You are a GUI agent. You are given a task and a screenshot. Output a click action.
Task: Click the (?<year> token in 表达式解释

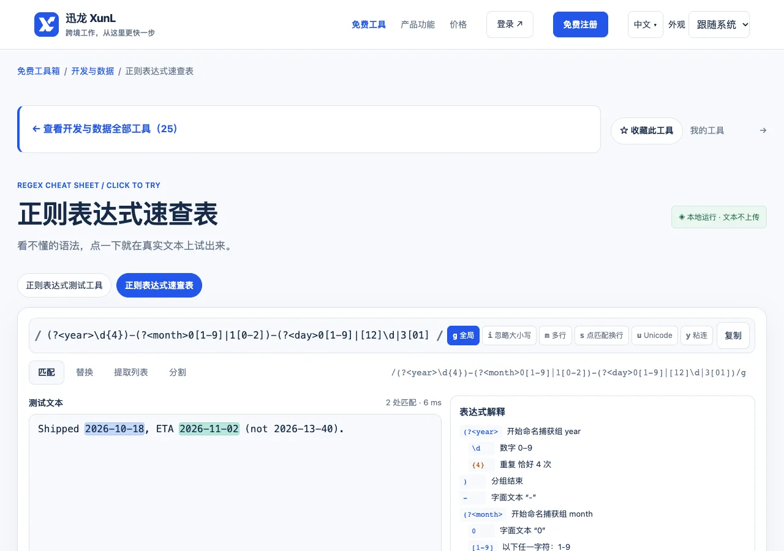tap(481, 432)
